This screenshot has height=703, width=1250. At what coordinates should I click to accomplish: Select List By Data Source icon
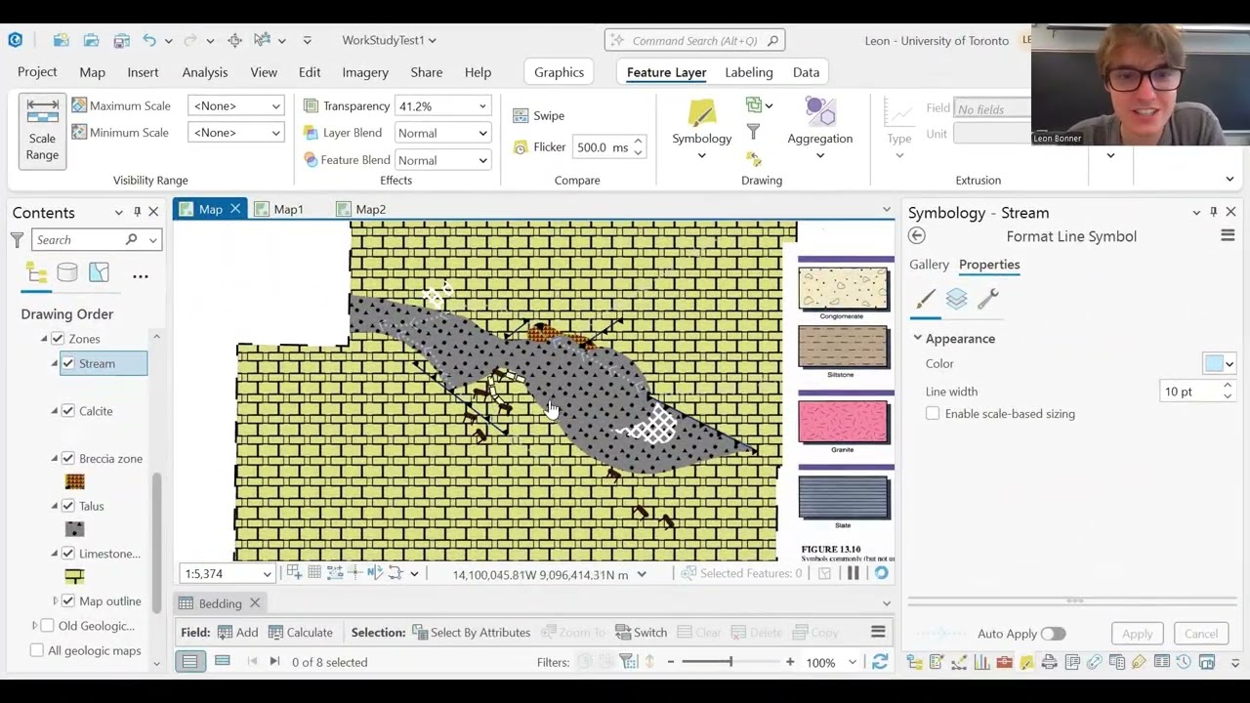[67, 273]
